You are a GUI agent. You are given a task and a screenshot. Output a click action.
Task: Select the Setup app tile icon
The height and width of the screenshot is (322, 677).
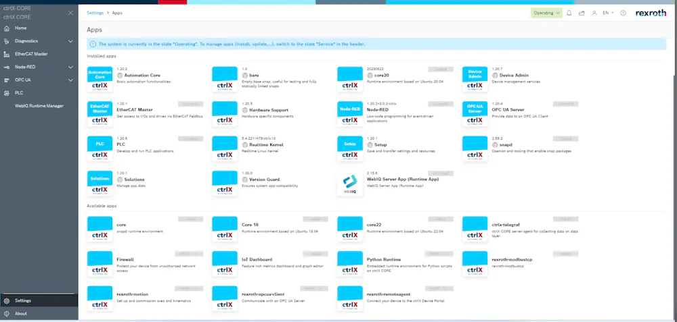point(350,149)
